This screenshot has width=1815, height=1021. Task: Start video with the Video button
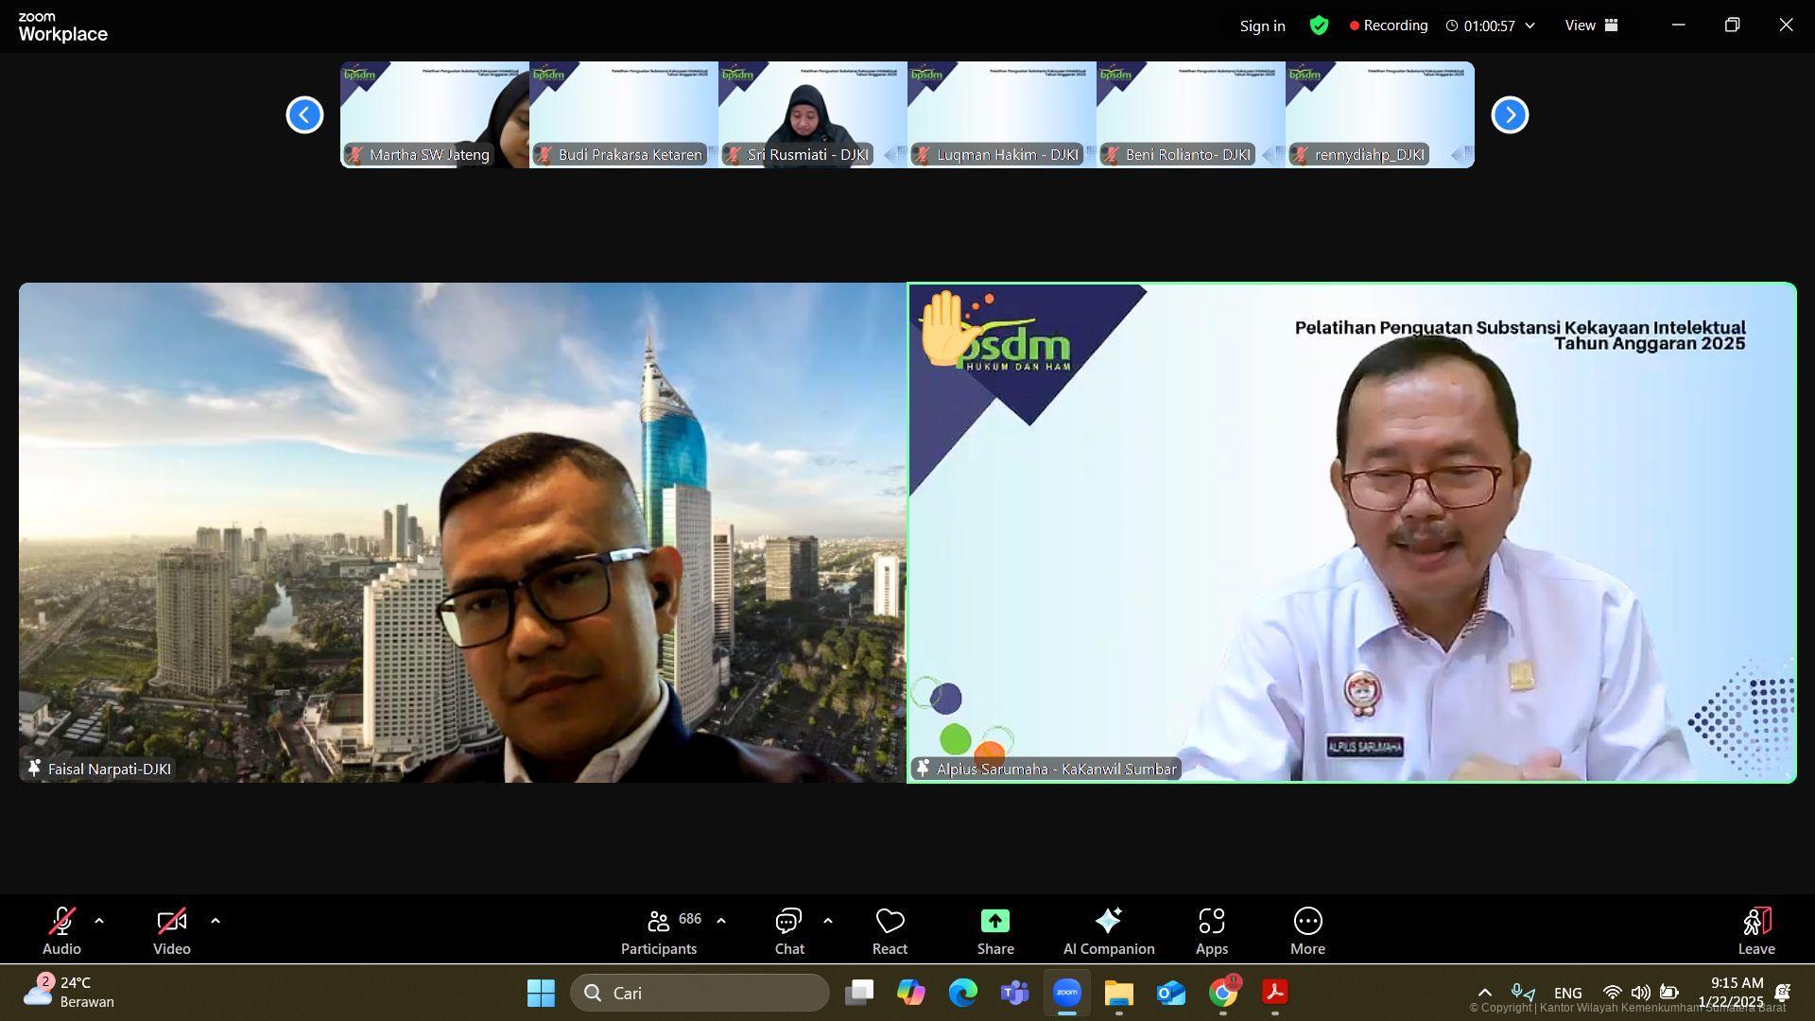[x=171, y=931]
